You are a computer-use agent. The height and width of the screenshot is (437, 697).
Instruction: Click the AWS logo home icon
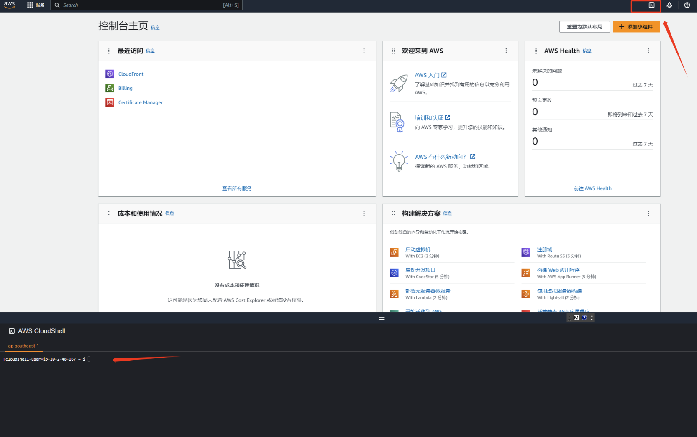(9, 5)
